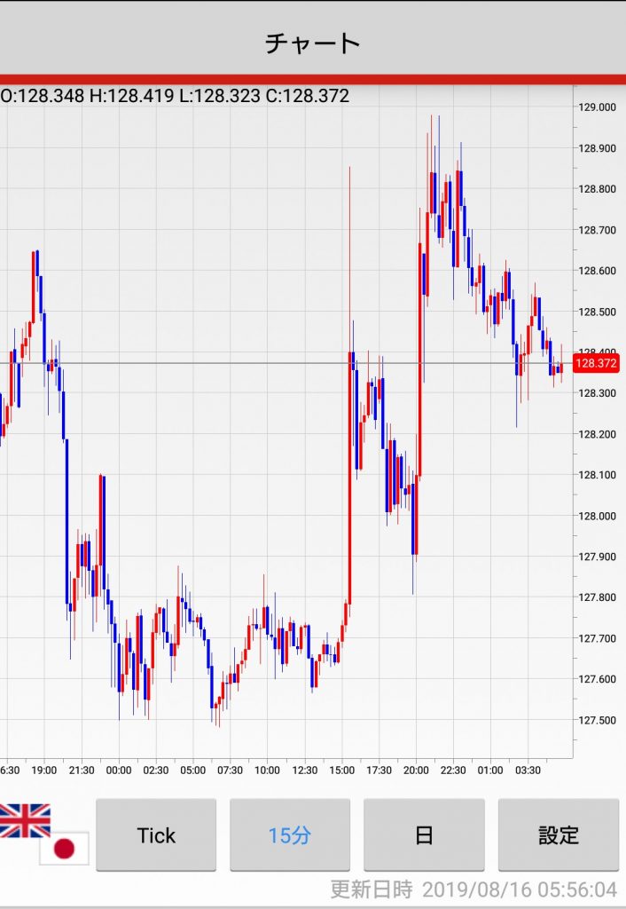Tap the 03:30 time axis label

click(x=528, y=770)
